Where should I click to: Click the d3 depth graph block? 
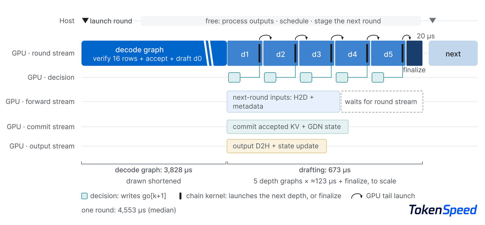coord(316,53)
